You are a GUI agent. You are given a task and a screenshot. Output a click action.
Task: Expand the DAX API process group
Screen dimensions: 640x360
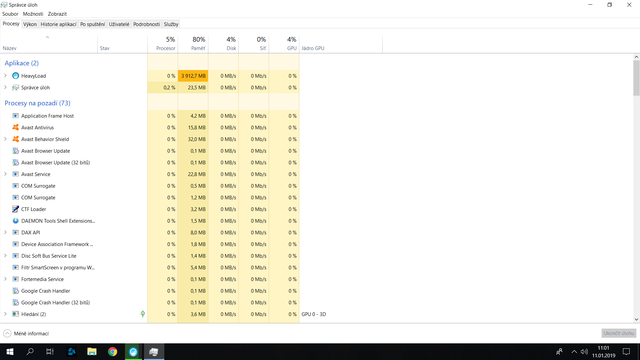click(x=5, y=233)
